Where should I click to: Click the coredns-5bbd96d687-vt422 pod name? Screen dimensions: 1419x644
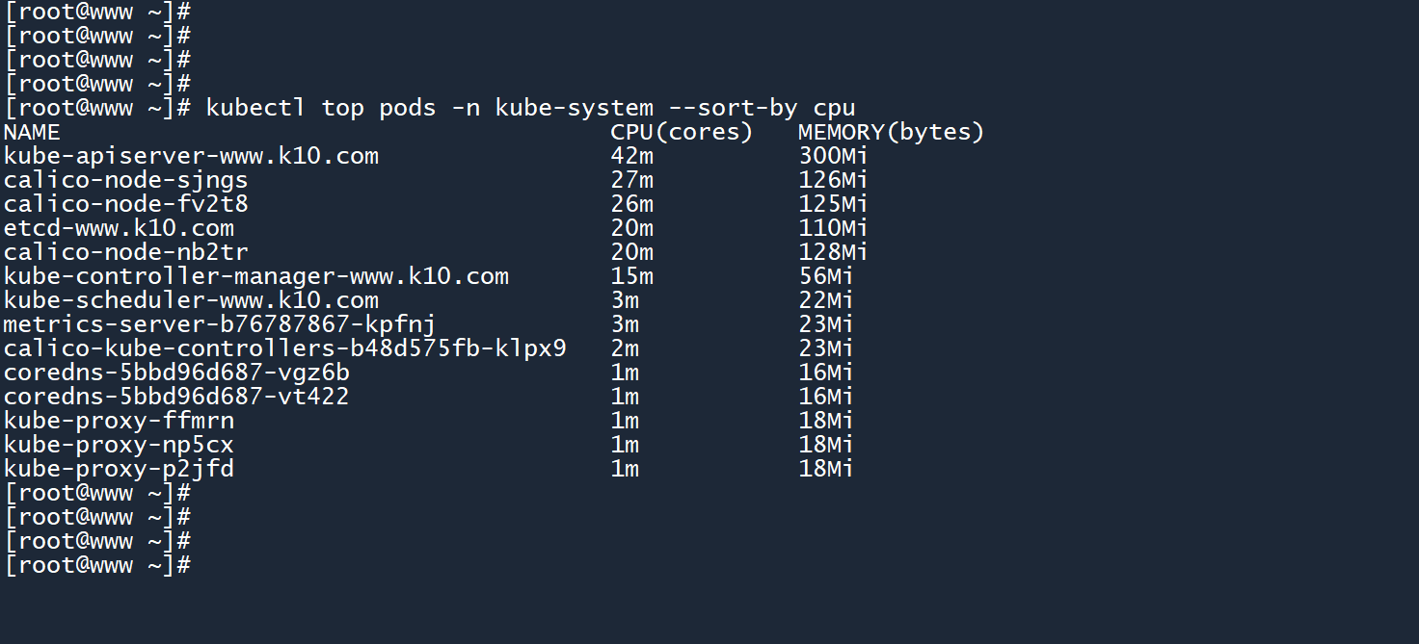point(176,397)
